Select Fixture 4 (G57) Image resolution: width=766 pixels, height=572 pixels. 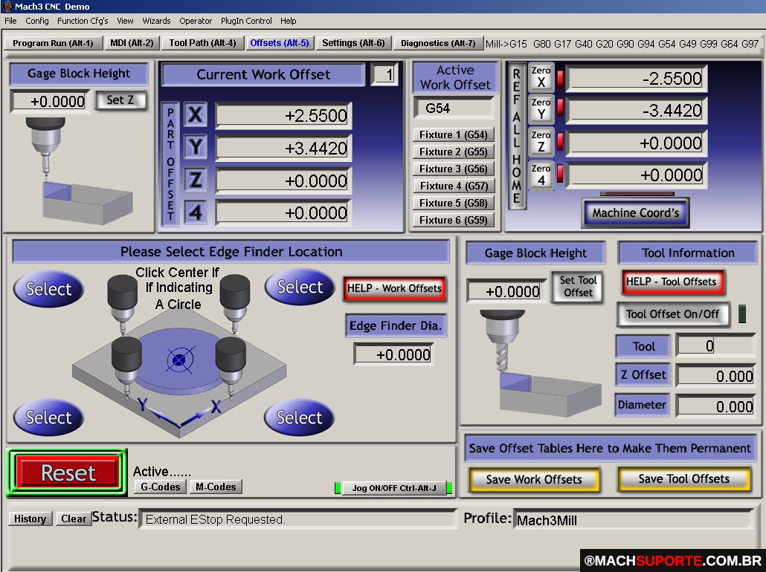pyautogui.click(x=454, y=186)
